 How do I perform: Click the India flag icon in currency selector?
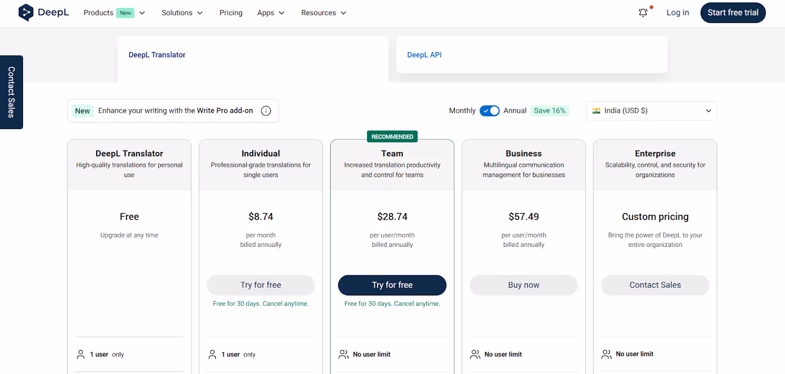[596, 111]
